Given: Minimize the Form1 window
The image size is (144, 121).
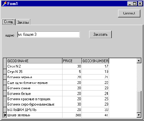Looking at the screenshot, I should click(129, 4).
